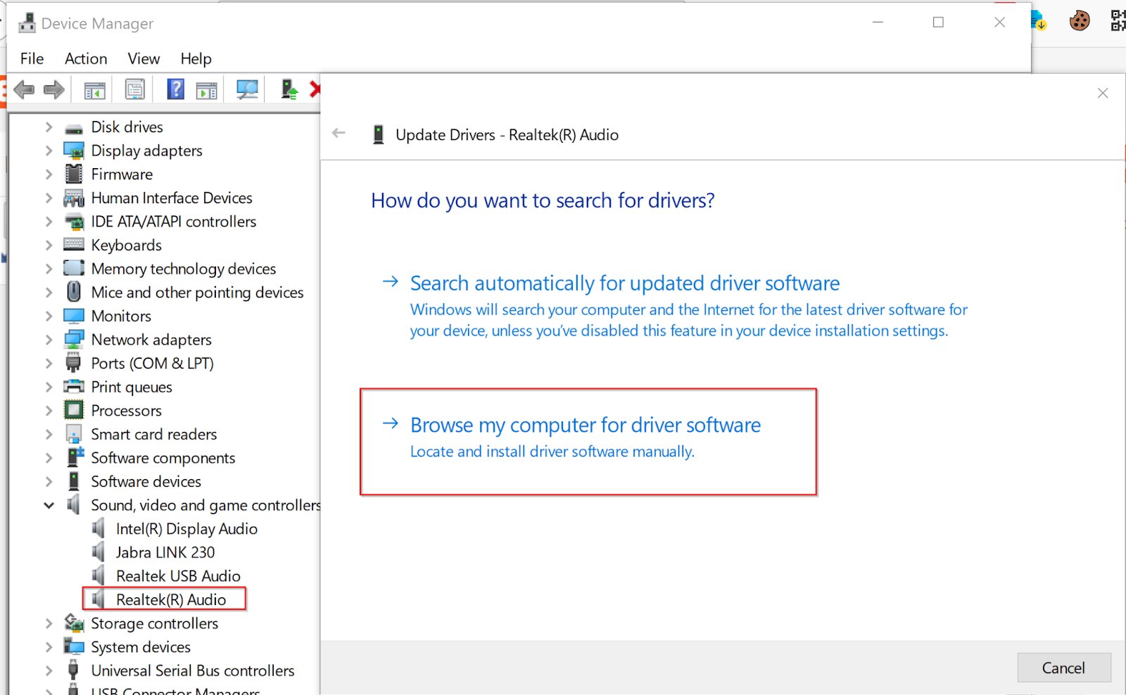Expand the Monitors node chevron
The height and width of the screenshot is (695, 1126).
tap(49, 316)
